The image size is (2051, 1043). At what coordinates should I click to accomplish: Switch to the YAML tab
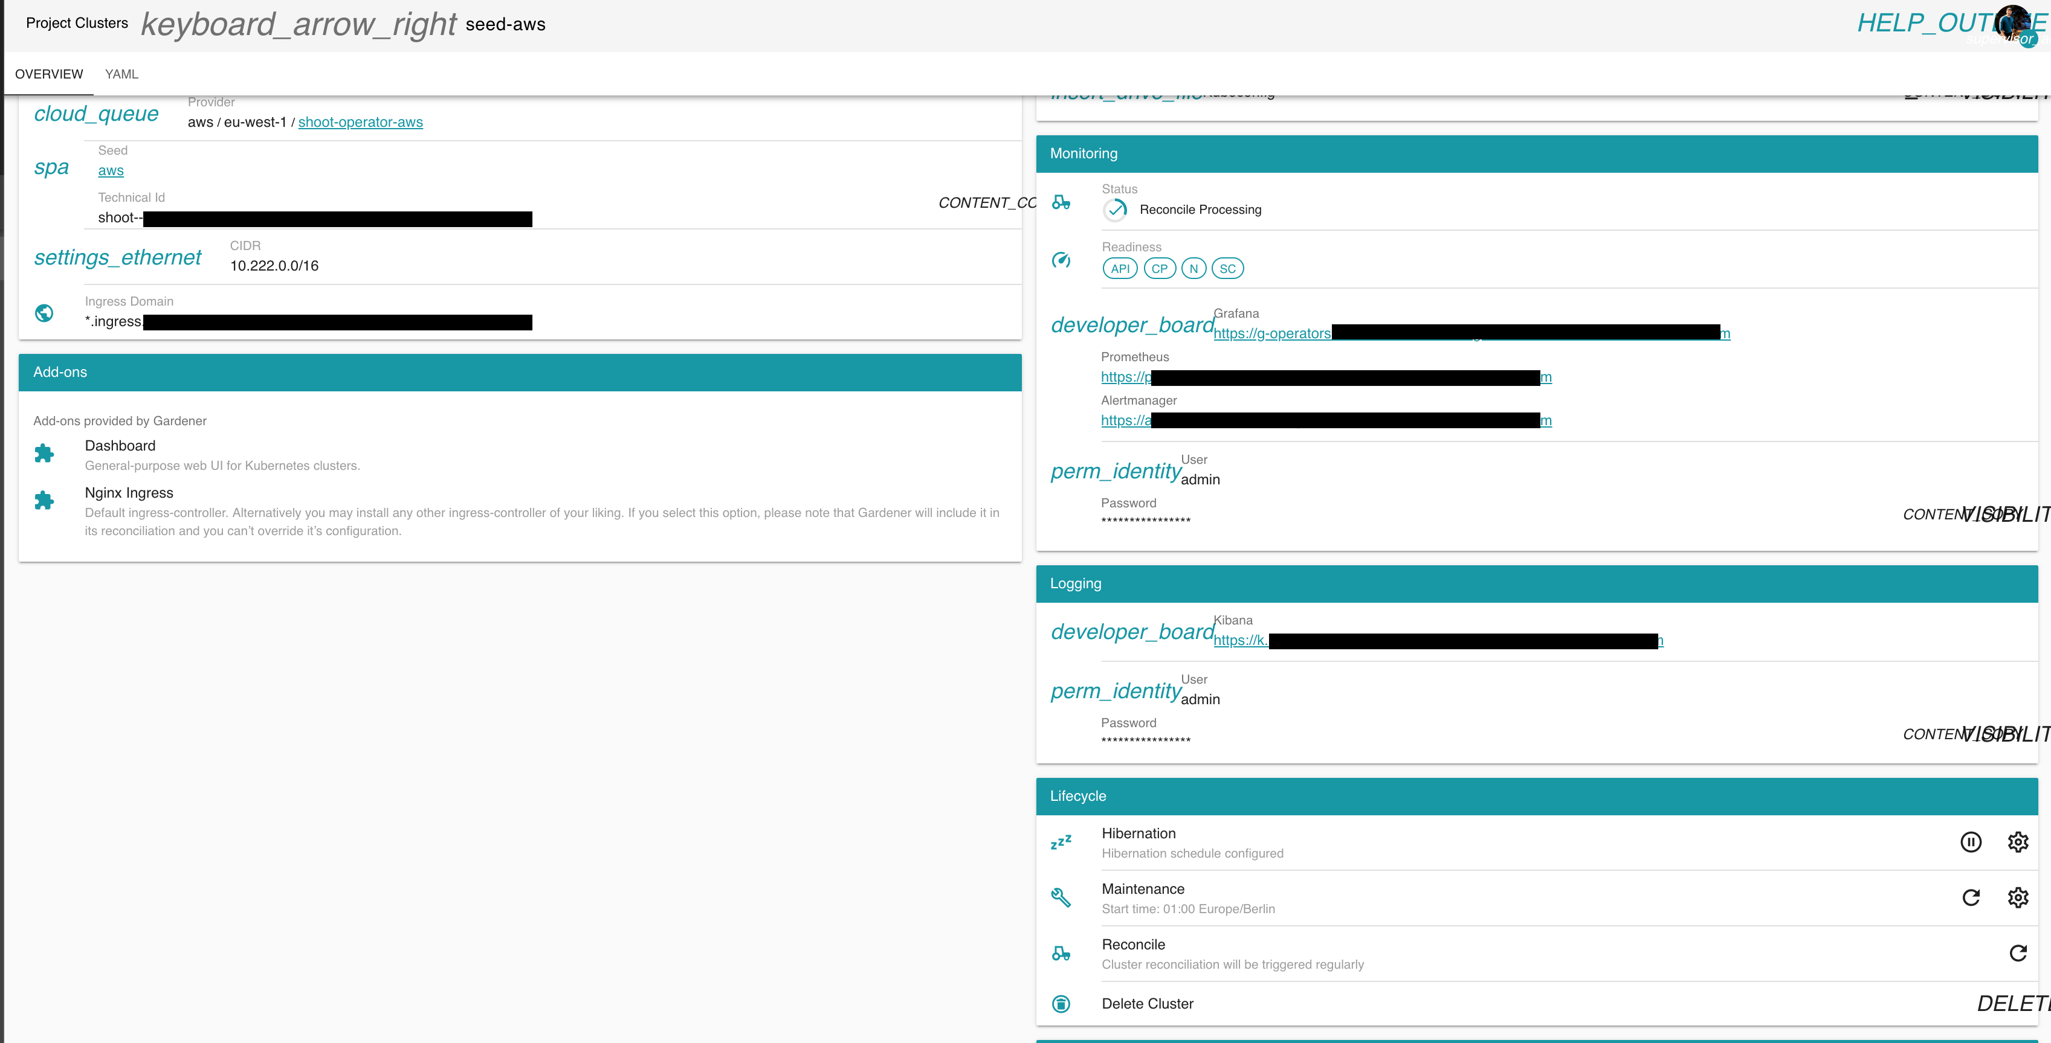121,74
